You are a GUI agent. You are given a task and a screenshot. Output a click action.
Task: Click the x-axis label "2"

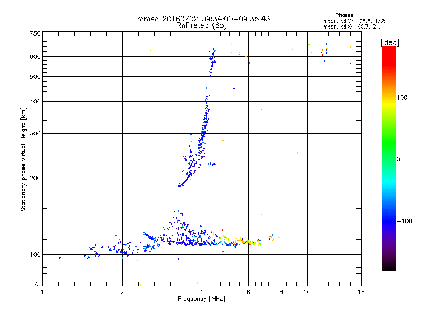pyautogui.click(x=122, y=292)
